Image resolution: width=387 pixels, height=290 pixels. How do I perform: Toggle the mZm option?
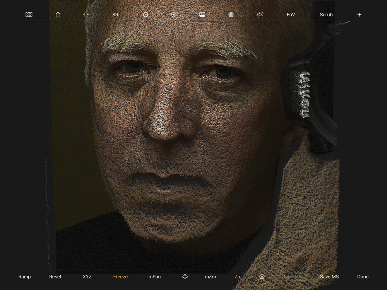(210, 277)
